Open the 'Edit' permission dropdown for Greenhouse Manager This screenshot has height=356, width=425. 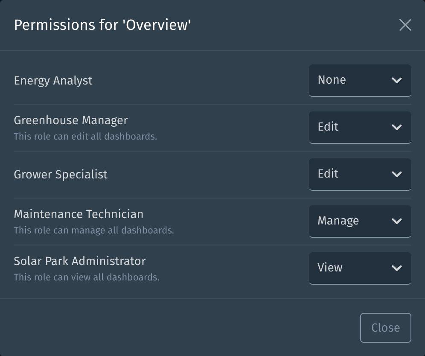click(x=360, y=127)
